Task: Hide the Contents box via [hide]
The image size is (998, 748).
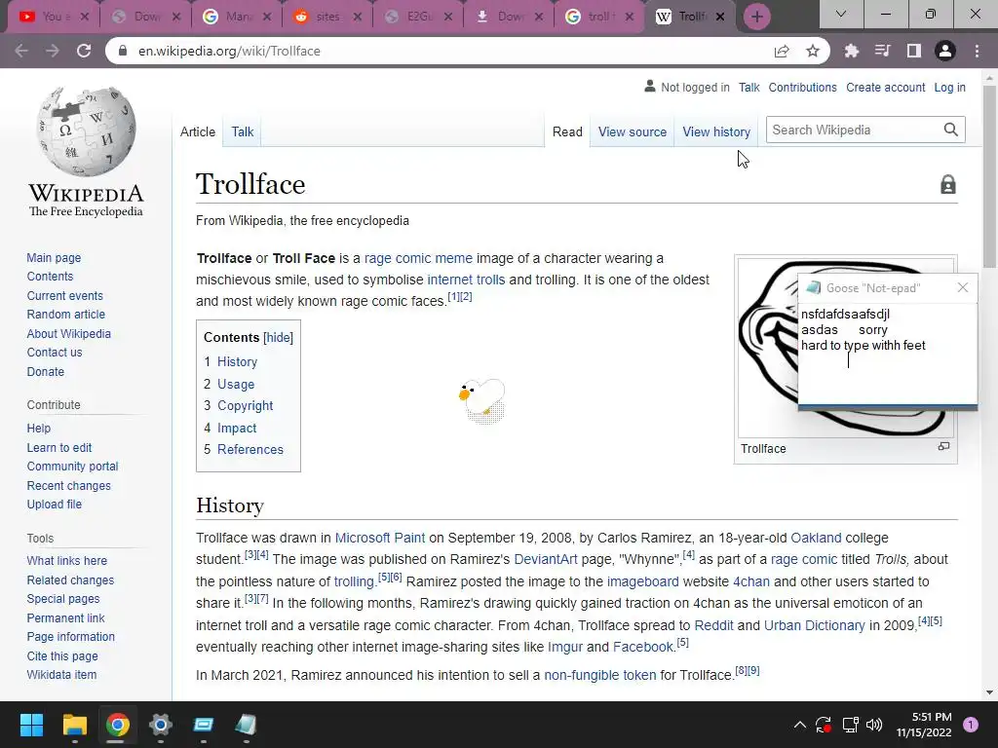Action: (278, 338)
